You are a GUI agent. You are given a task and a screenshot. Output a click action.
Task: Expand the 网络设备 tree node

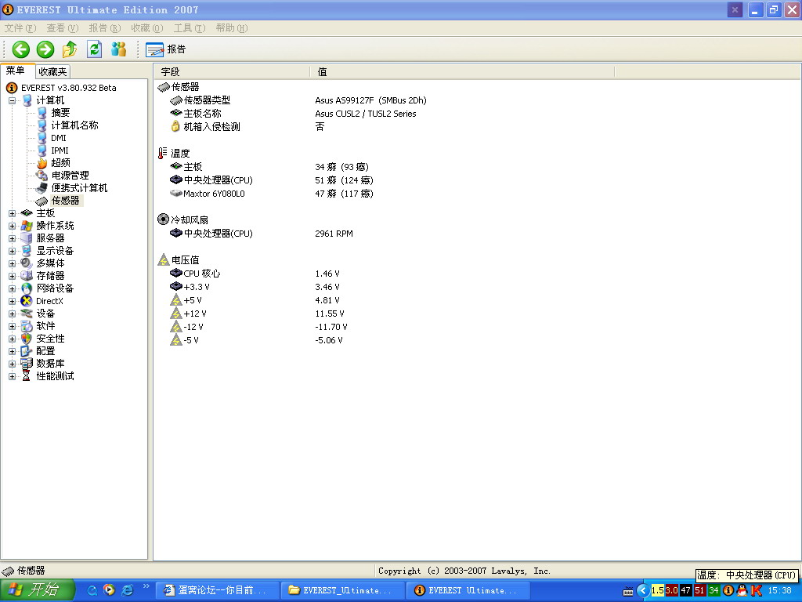12,288
